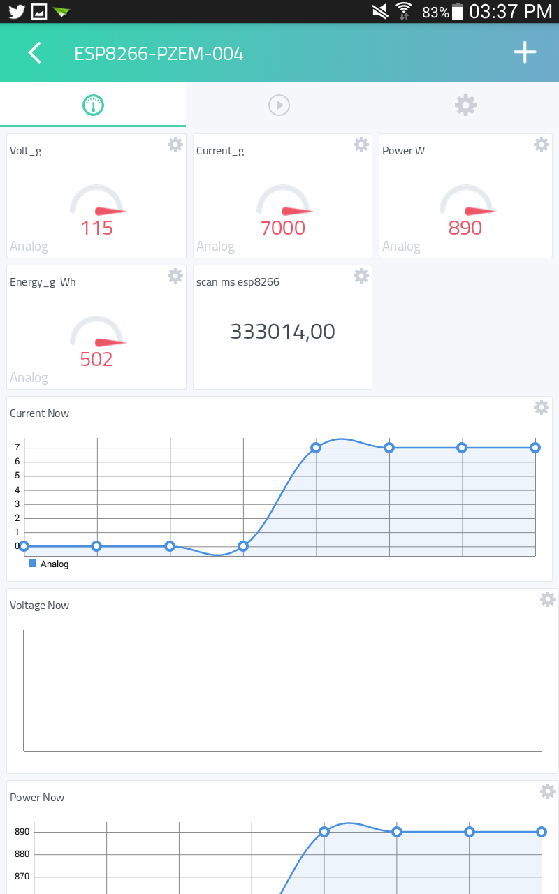Tap the last data point in Power Now chart
Viewport: 559px width, 894px height.
(x=542, y=832)
